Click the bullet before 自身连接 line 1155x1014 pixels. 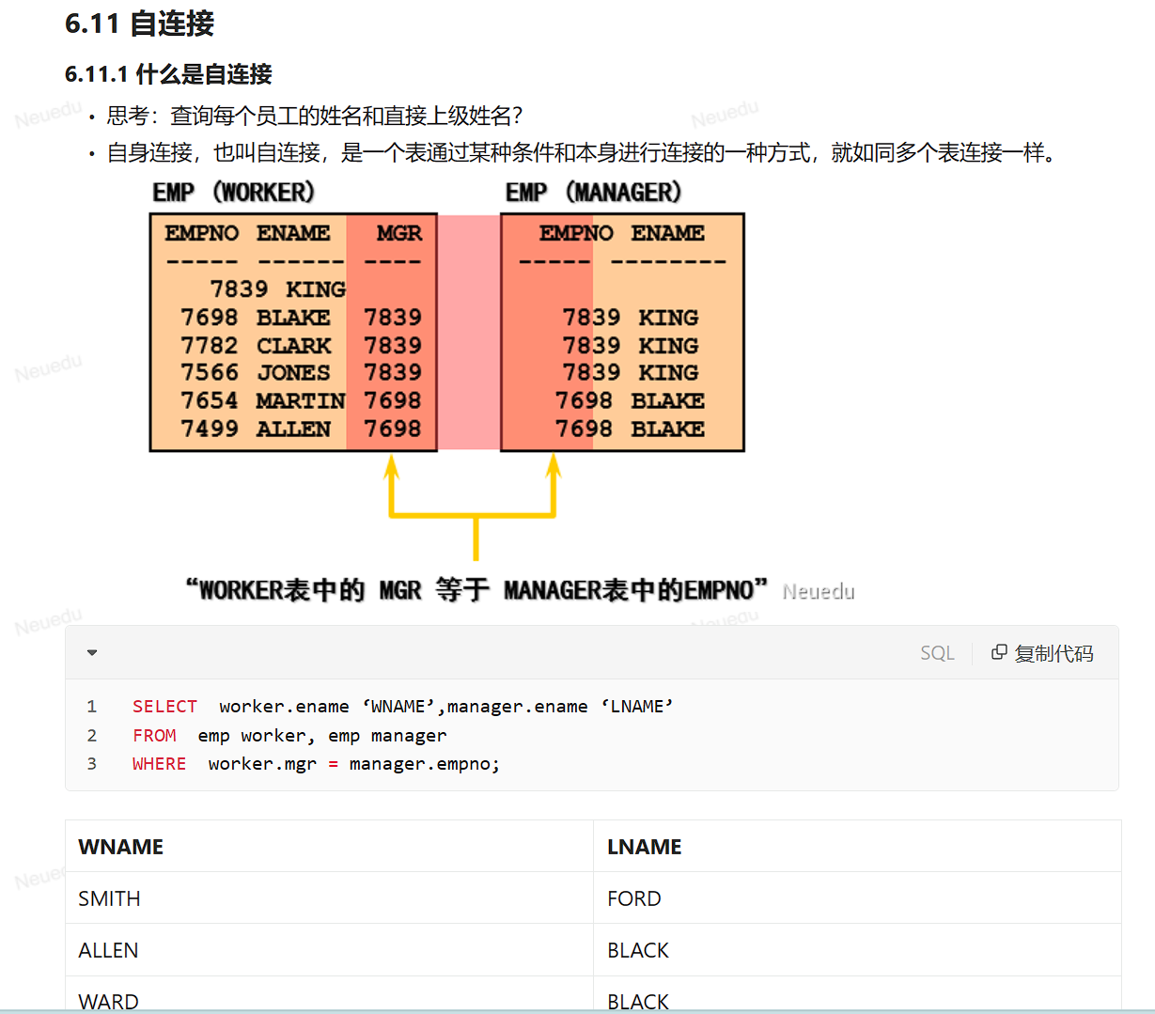(91, 154)
